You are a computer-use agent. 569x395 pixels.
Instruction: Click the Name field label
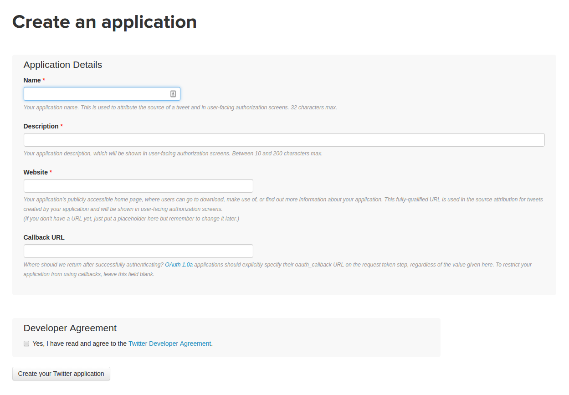[x=32, y=80]
